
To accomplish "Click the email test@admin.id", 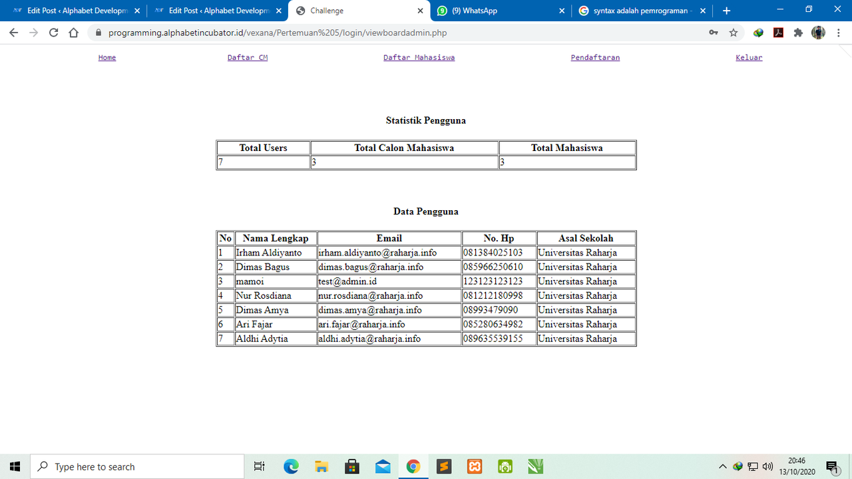I will pyautogui.click(x=347, y=281).
